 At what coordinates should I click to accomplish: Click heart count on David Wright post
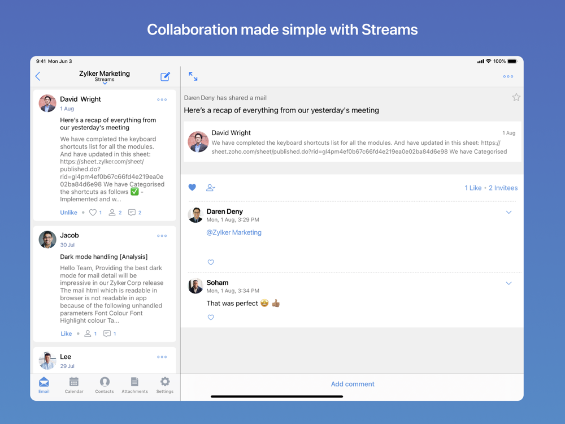(95, 213)
